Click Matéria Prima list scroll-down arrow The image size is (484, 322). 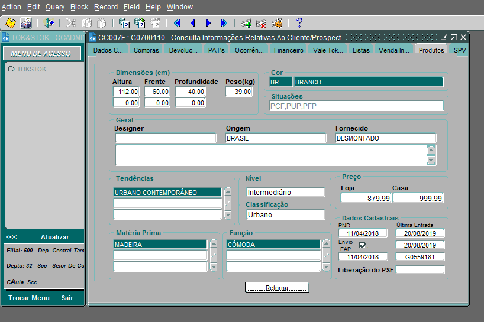tap(214, 267)
